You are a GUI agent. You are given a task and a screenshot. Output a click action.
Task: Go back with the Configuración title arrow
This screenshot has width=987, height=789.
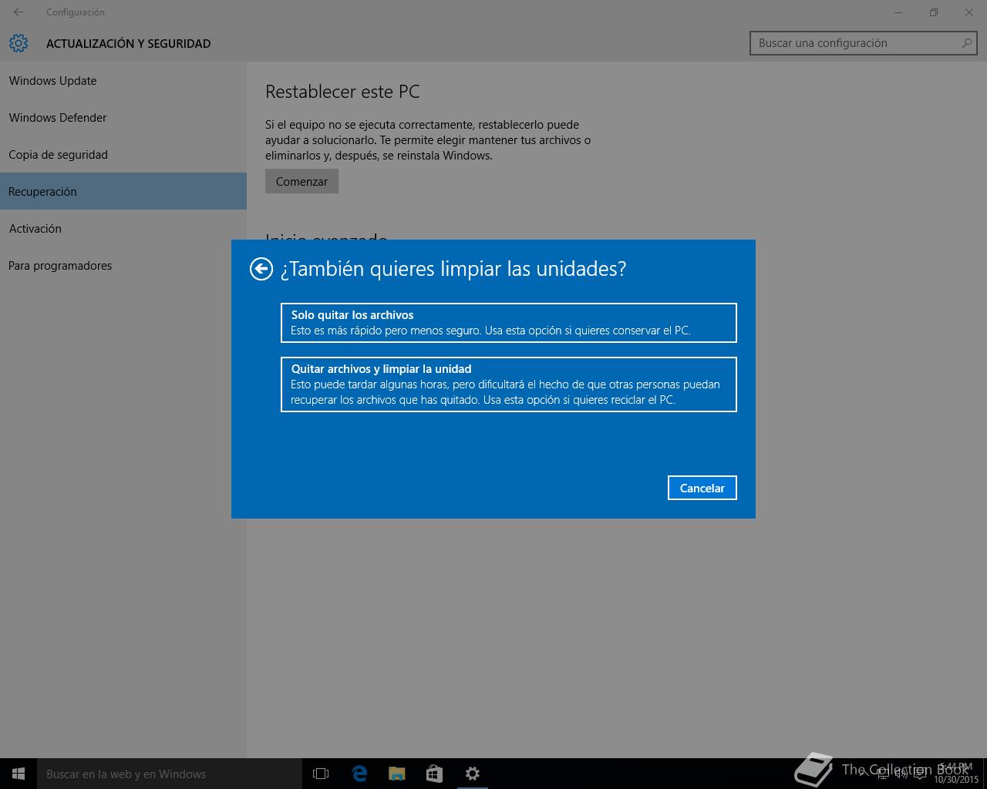coord(19,12)
